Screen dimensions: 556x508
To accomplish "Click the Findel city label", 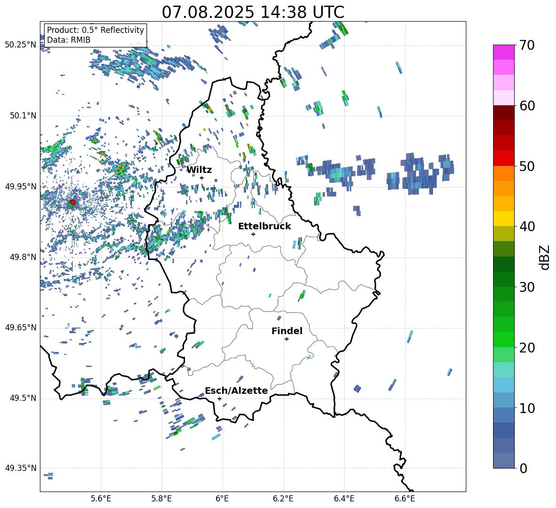I will pyautogui.click(x=287, y=331).
